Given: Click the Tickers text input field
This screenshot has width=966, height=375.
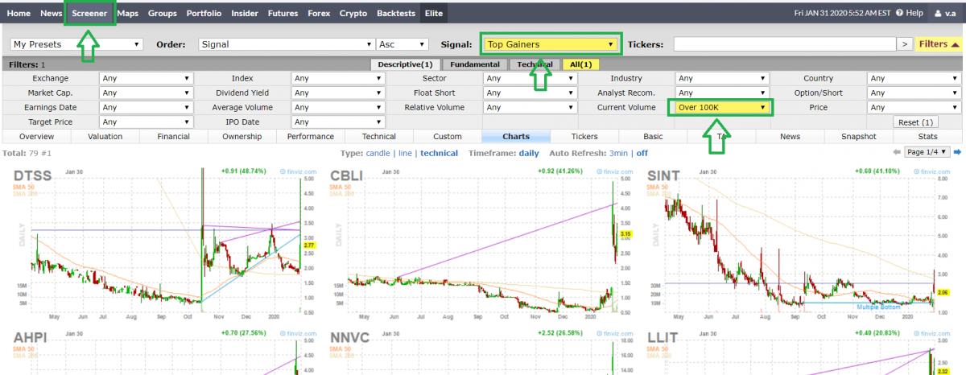Looking at the screenshot, I should click(784, 44).
